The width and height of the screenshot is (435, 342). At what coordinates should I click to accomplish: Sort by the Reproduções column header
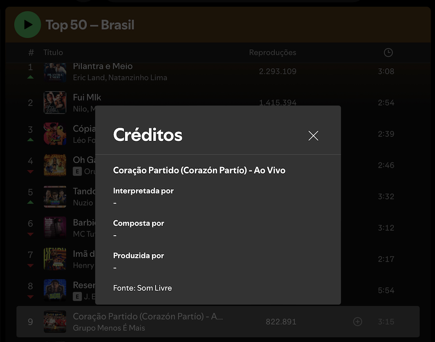[x=273, y=52]
